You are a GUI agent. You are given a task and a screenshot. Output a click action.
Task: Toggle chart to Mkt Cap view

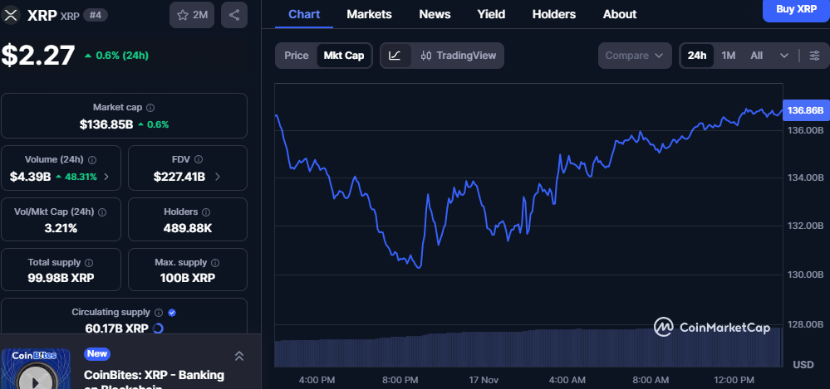coord(343,56)
